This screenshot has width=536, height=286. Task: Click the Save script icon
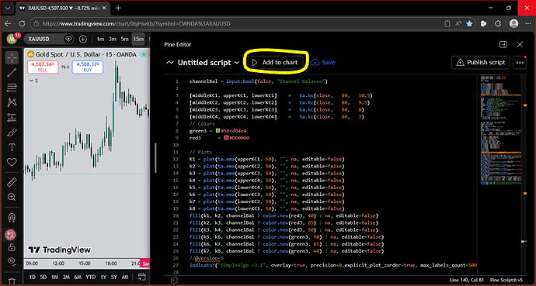[x=315, y=63]
